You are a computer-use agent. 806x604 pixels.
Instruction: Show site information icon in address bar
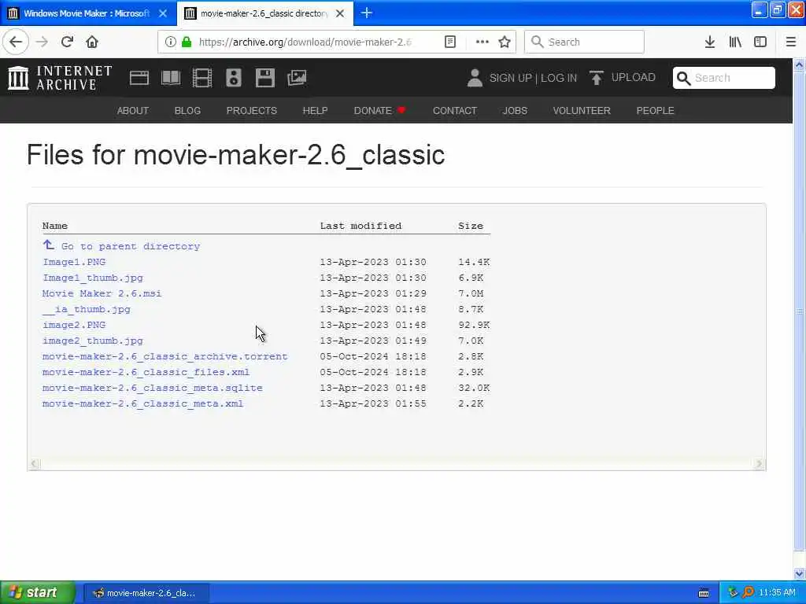tap(170, 42)
